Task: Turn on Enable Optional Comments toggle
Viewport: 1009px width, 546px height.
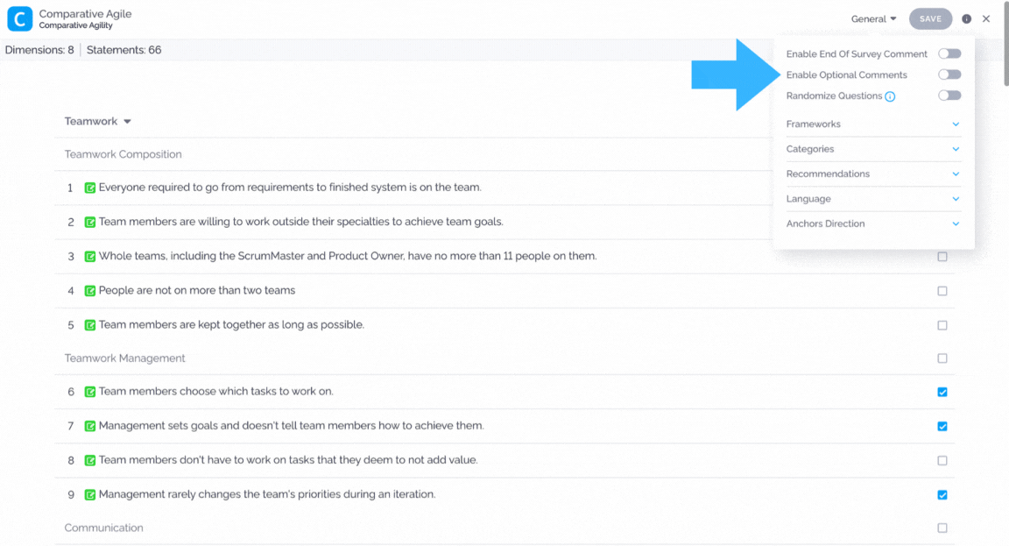Action: [x=949, y=74]
